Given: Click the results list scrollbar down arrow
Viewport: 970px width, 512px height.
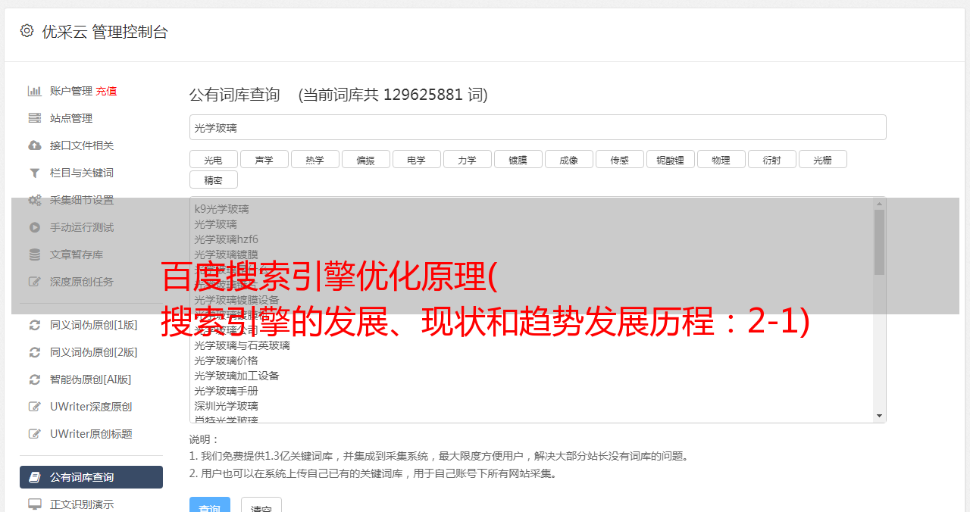Looking at the screenshot, I should [x=879, y=416].
